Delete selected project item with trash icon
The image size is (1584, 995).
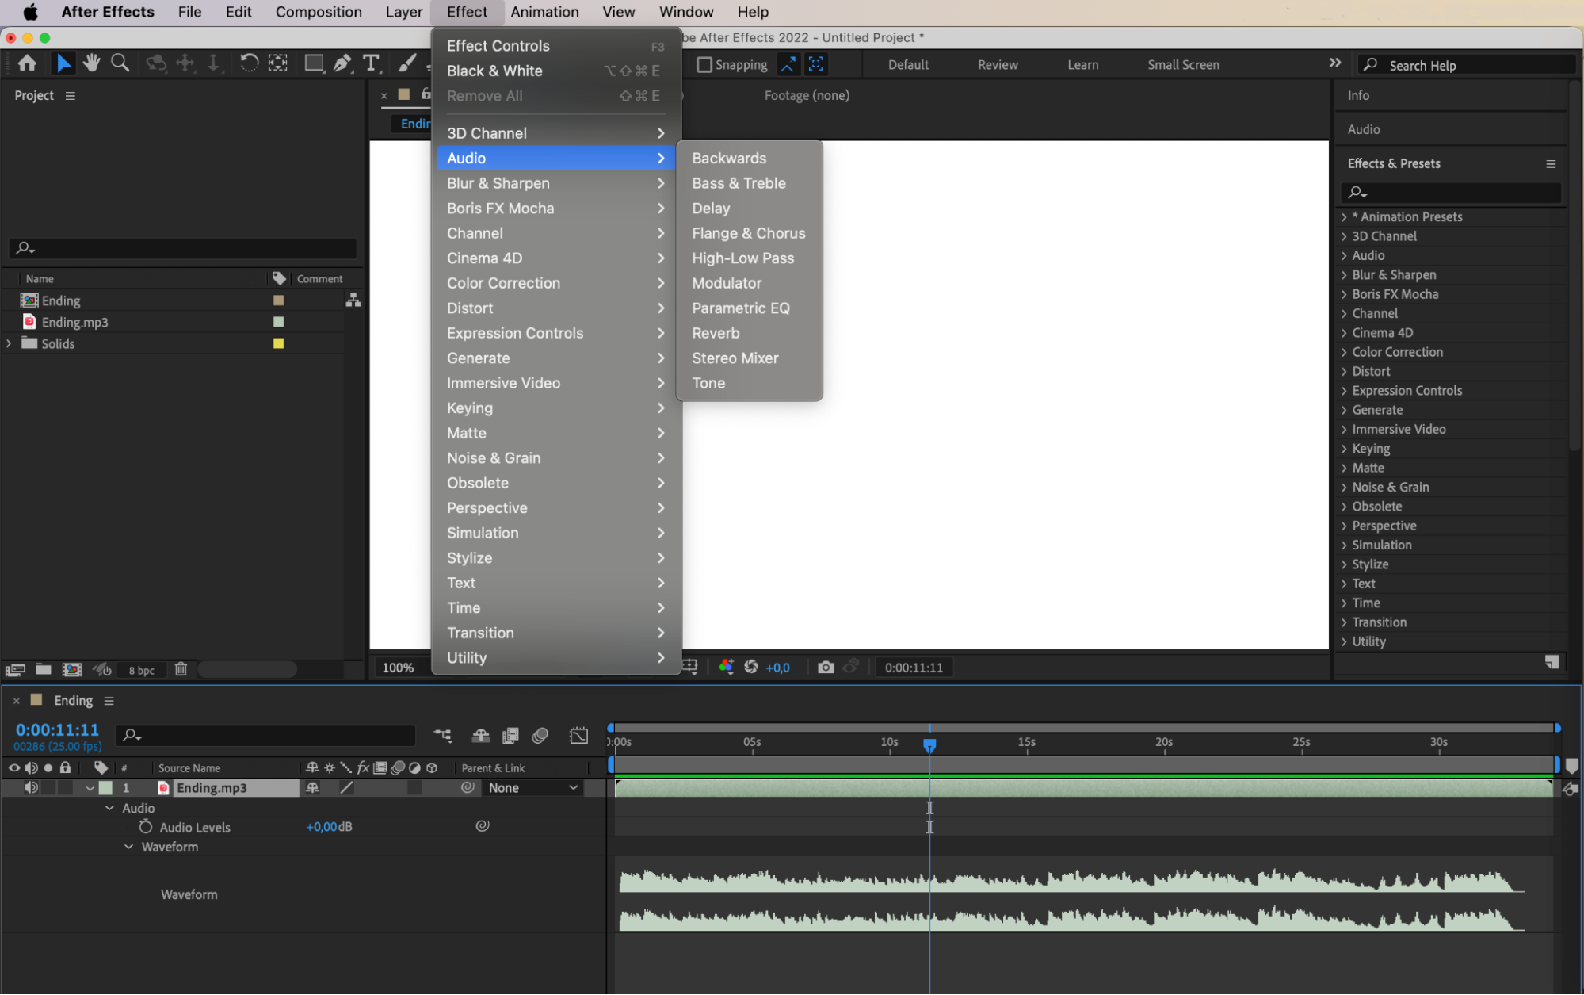(181, 670)
